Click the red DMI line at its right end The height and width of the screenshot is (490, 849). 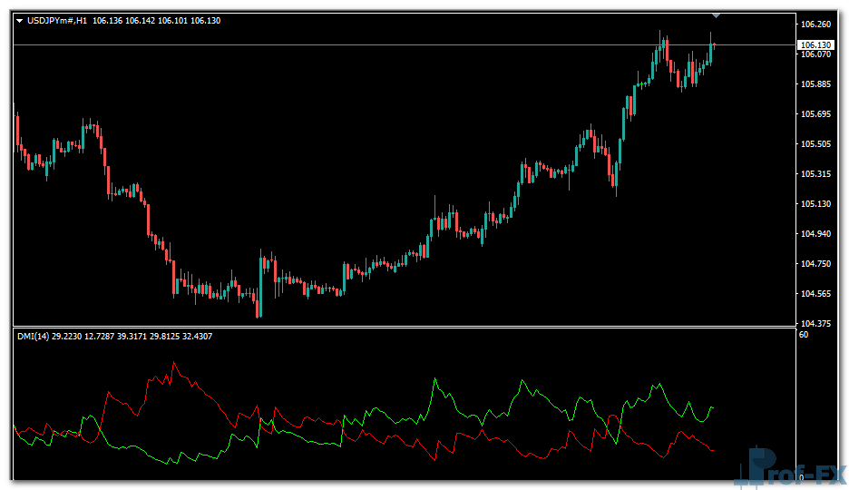[714, 450]
